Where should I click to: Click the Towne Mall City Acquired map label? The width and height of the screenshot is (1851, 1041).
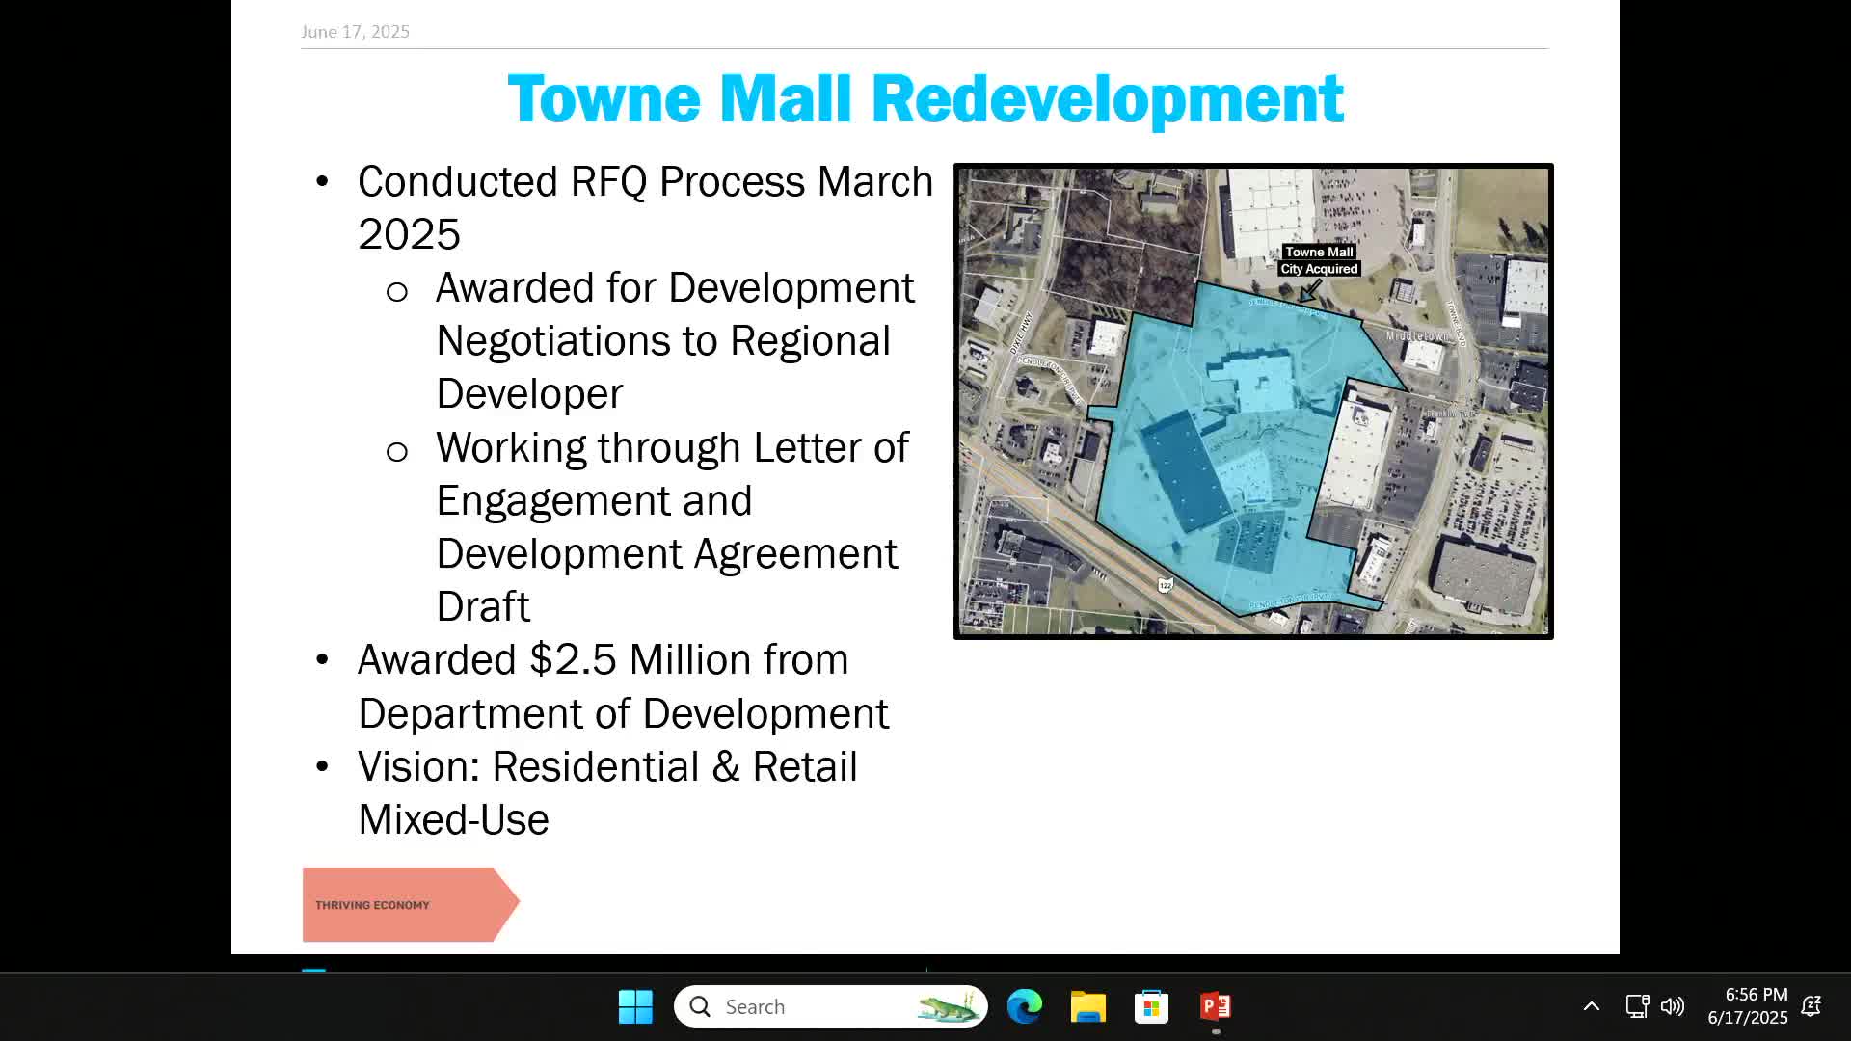(x=1319, y=260)
